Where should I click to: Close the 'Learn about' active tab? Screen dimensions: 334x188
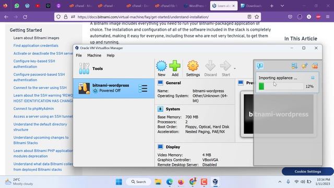pyautogui.click(x=233, y=6)
